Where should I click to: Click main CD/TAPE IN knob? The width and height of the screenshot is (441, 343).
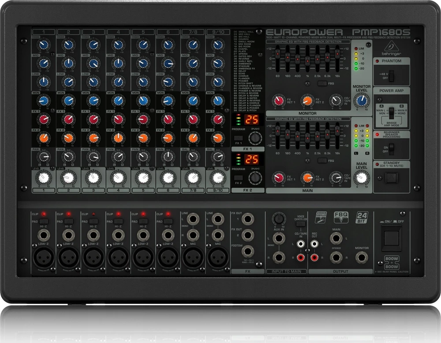(x=336, y=178)
